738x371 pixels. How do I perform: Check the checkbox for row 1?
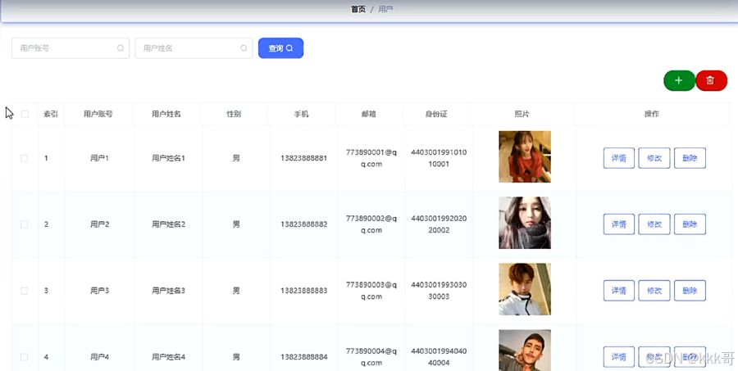(24, 158)
